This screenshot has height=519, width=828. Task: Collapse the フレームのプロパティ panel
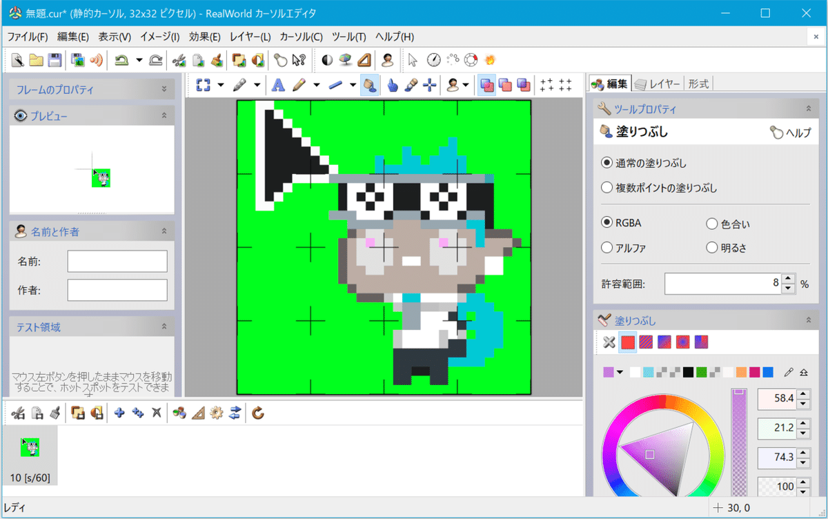[x=164, y=89]
